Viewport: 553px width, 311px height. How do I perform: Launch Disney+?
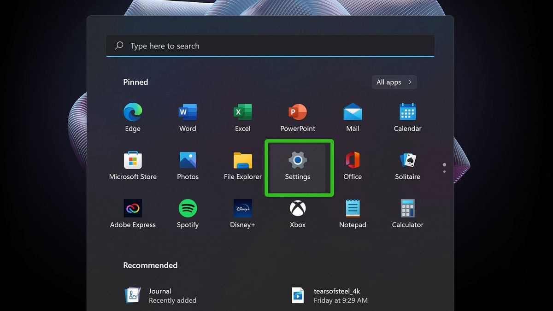coord(242,208)
